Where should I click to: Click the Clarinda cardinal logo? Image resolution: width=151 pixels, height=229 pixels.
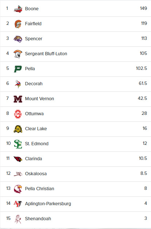[18, 159]
